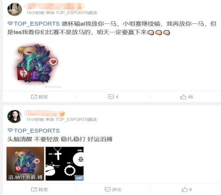Click the second poster's blurred username

pyautogui.click(x=44, y=113)
